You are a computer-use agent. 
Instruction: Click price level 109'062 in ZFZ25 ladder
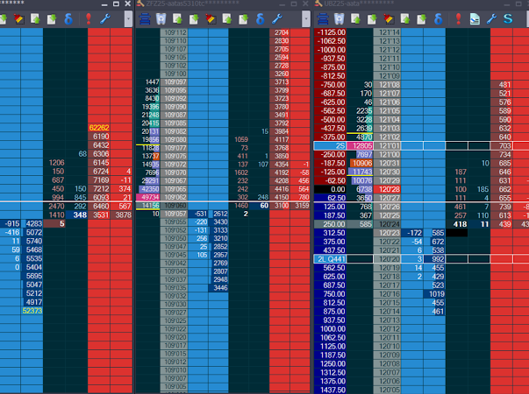174,197
